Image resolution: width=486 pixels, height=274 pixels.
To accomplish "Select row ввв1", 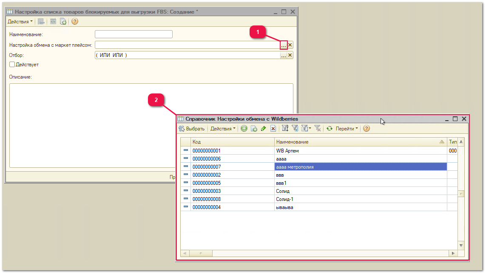I will pos(319,183).
